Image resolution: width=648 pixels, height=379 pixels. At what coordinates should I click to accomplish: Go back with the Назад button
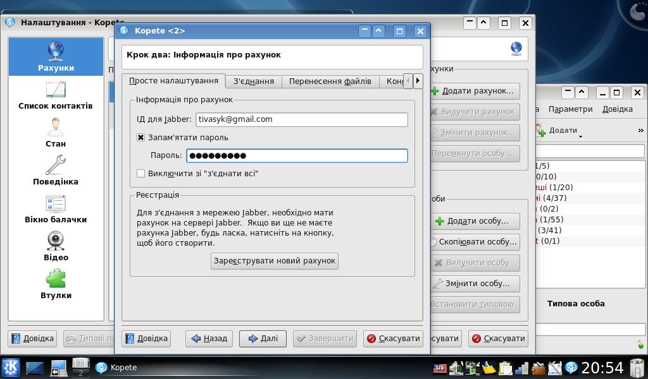[209, 339]
